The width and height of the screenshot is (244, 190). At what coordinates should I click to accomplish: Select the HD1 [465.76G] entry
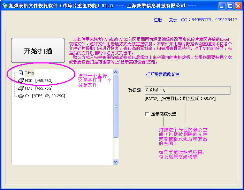tap(39, 88)
